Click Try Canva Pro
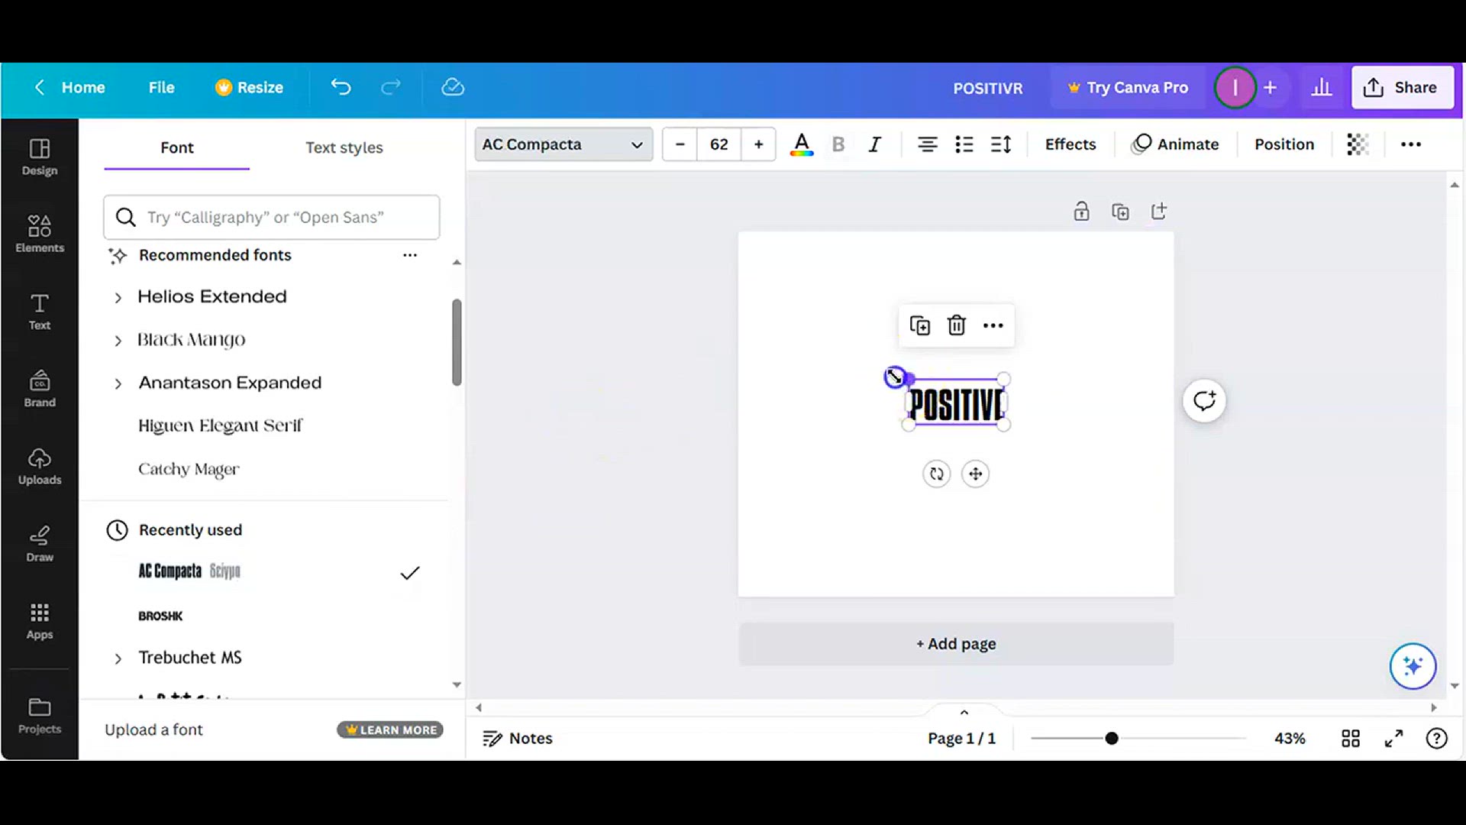The height and width of the screenshot is (825, 1466). click(x=1128, y=87)
